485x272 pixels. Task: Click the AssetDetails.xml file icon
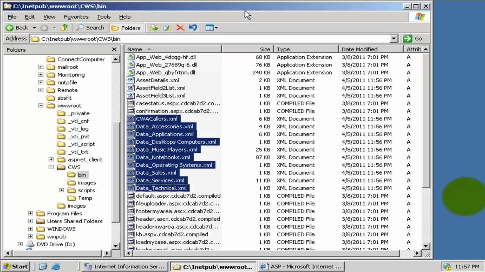pos(131,80)
